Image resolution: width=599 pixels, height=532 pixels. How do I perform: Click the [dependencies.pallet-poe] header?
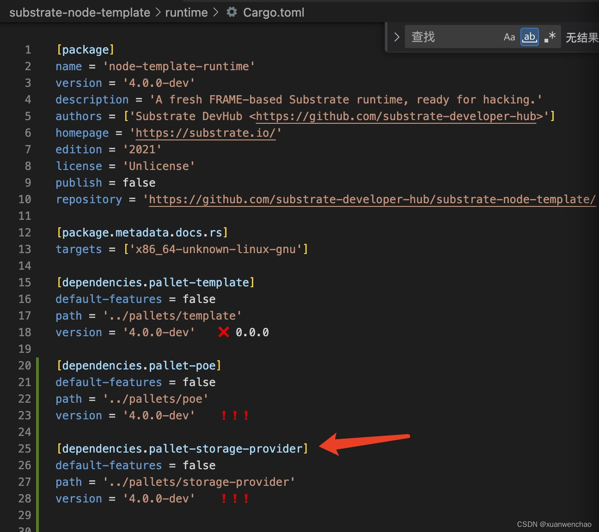[x=139, y=365]
